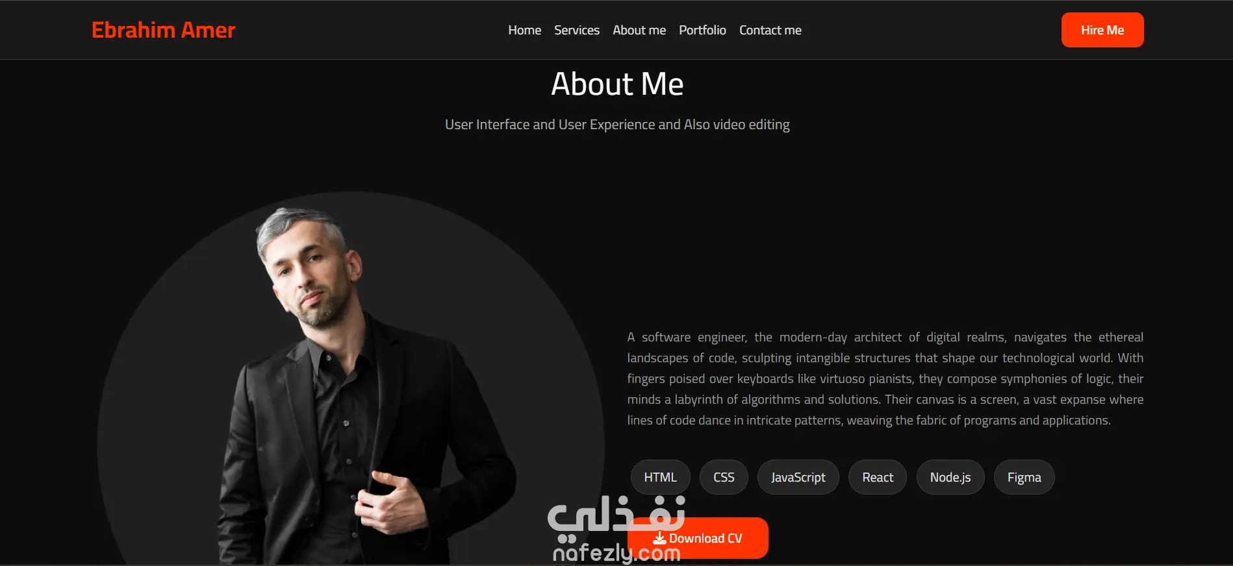Open Contact me in the navbar
1233x566 pixels.
tap(770, 30)
